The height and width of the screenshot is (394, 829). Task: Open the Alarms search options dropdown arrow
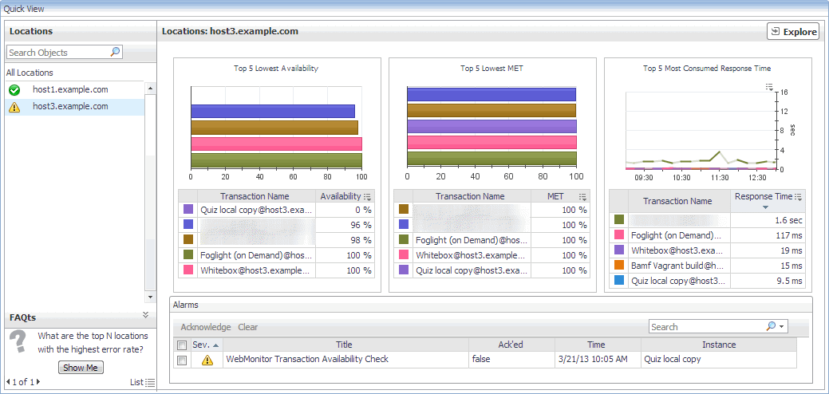coord(782,327)
